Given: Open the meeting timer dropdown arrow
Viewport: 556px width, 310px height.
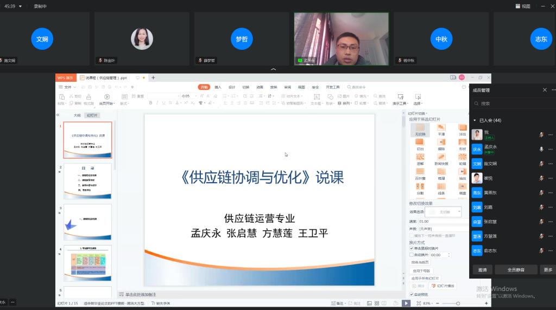Looking at the screenshot, I should [20, 7].
